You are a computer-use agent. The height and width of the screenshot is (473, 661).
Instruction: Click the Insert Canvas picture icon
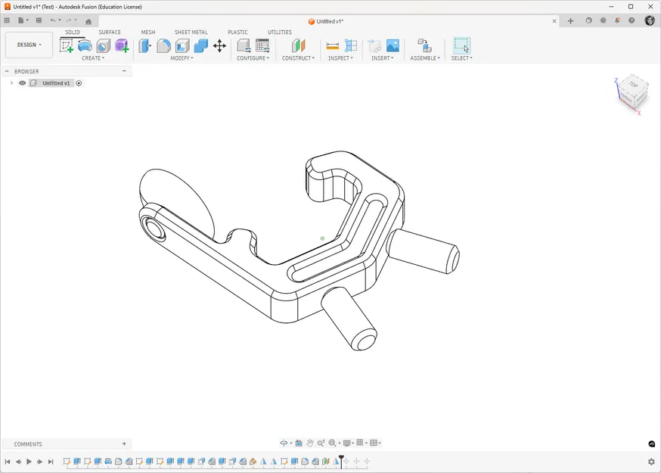pos(393,45)
